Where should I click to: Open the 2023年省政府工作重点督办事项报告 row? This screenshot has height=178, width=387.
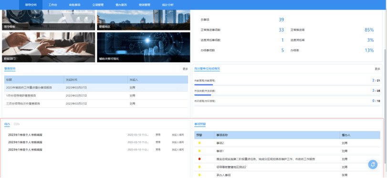[x=96, y=88]
